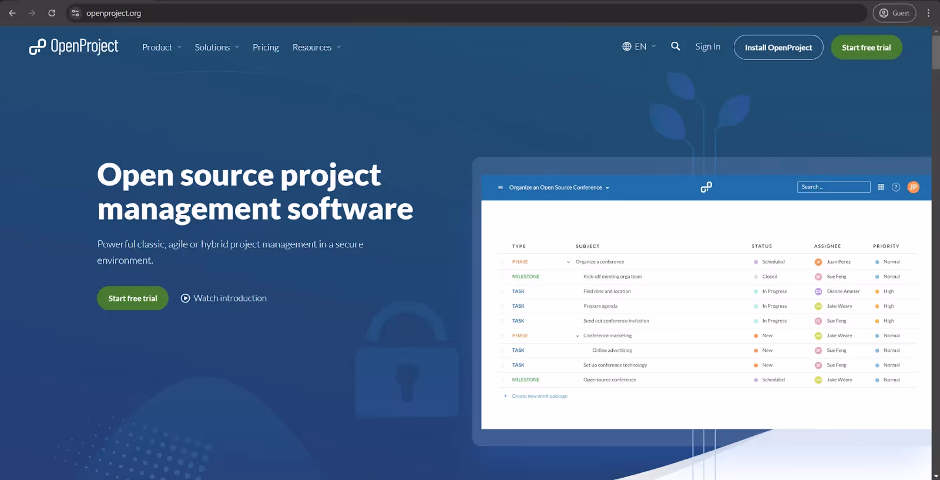
Task: Click the hero Start free trial button
Action: (x=133, y=298)
